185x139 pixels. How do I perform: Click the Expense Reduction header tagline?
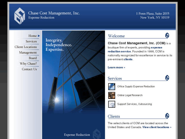tap(41, 18)
